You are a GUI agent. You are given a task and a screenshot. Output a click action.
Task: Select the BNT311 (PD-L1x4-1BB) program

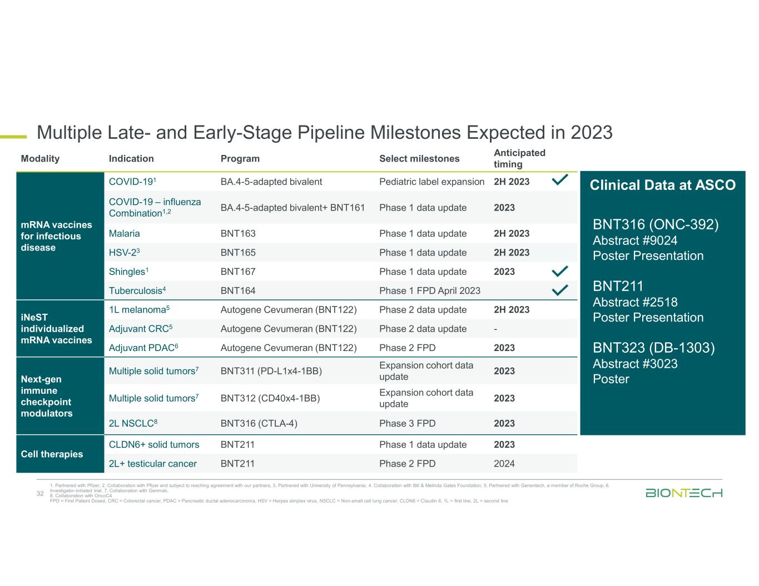(x=271, y=370)
